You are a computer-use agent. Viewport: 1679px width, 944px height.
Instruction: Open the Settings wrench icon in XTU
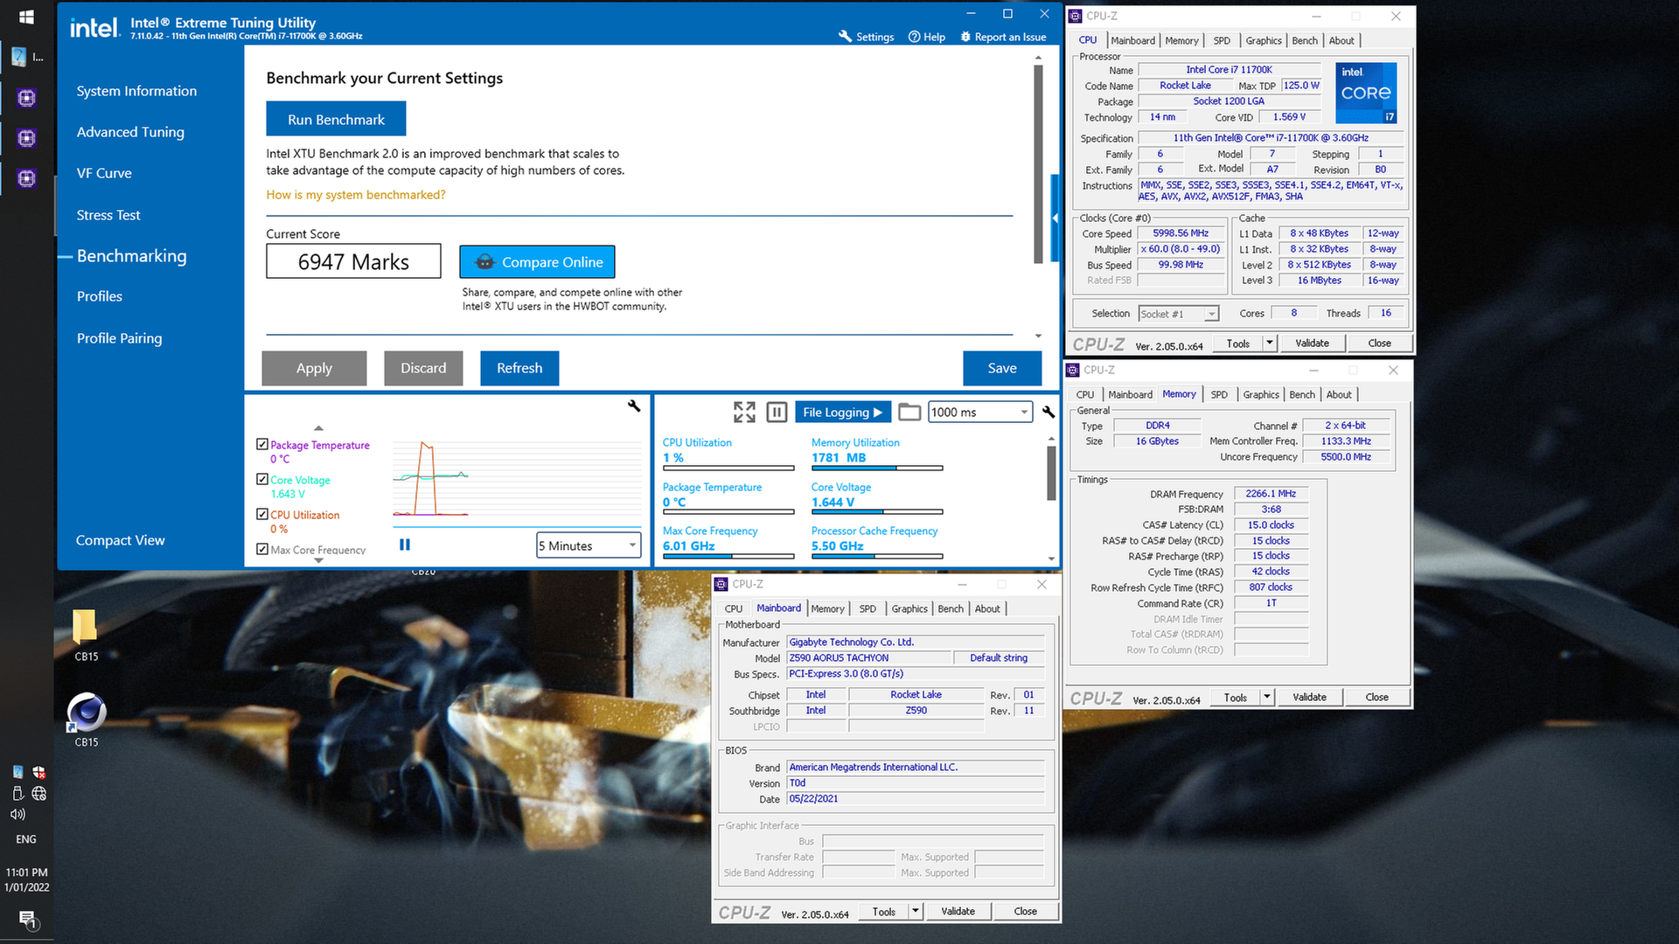coord(845,37)
